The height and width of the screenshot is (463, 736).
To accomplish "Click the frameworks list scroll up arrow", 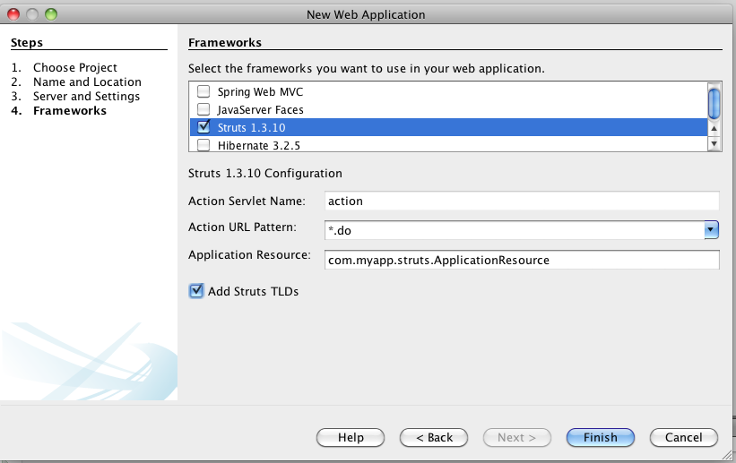I will [714, 128].
